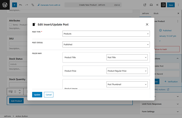Save the form

point(171,5)
